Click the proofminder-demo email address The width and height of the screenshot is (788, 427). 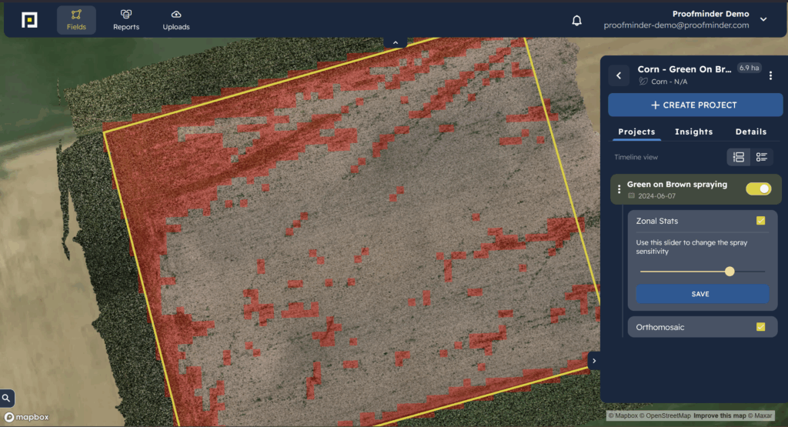click(x=676, y=25)
